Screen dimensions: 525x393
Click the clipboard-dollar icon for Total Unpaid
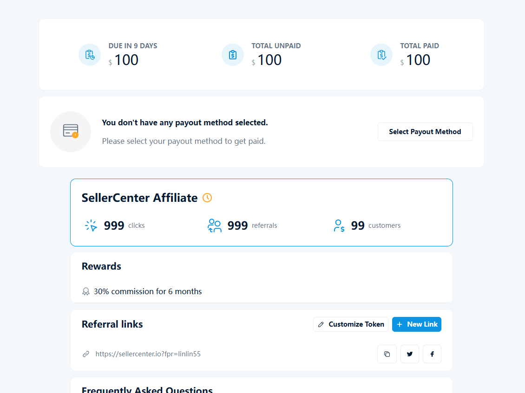point(232,54)
